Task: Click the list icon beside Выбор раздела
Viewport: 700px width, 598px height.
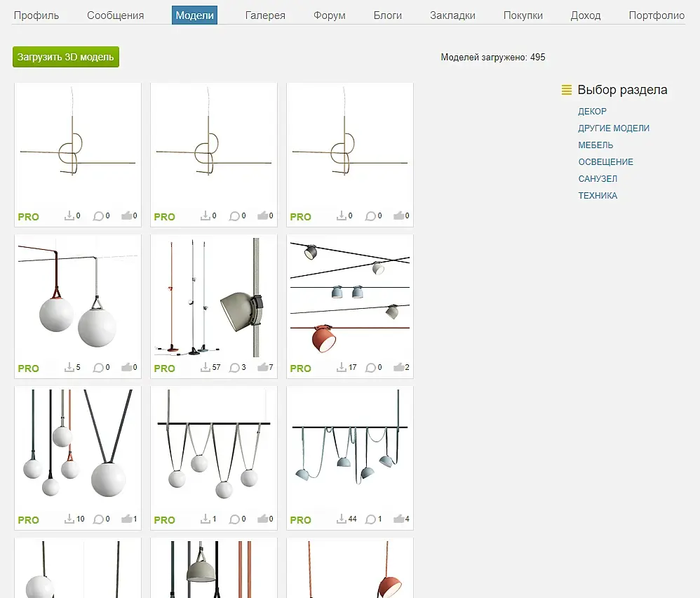Action: [x=567, y=90]
